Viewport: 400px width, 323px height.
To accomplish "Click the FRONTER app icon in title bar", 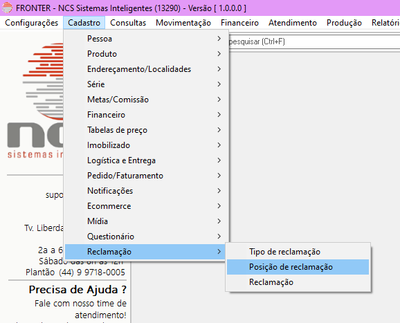I will [x=7, y=8].
